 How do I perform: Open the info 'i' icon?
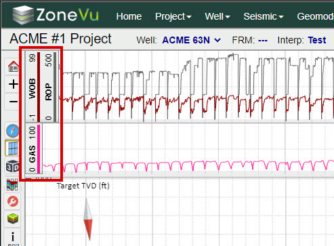(13, 237)
